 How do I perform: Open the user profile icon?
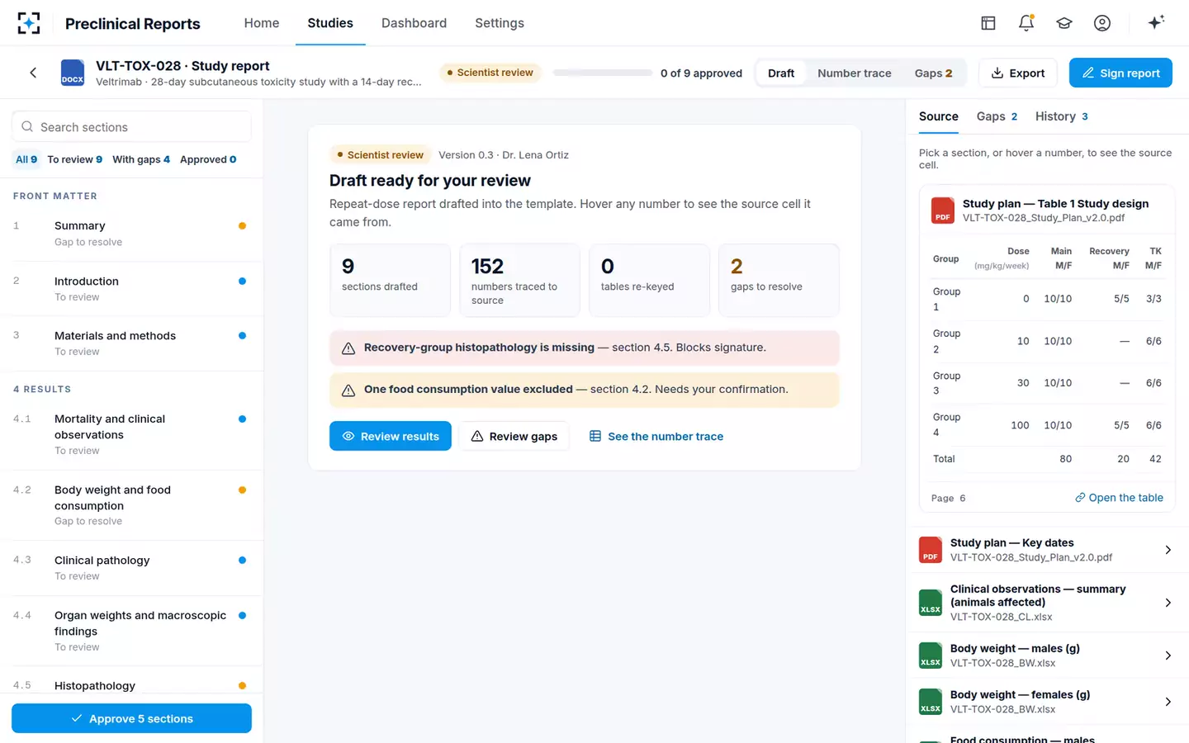1102,23
